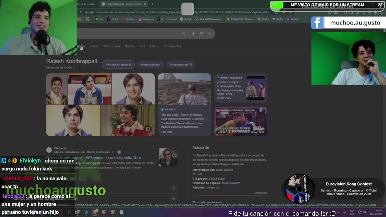
Task: Click ESP LAA language indicator in taskbar
Action: point(352,212)
